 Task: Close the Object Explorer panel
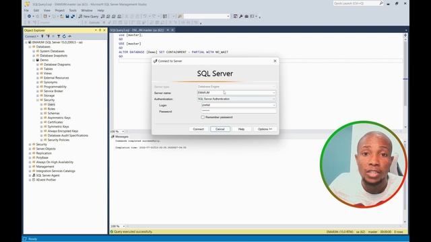coord(104,30)
